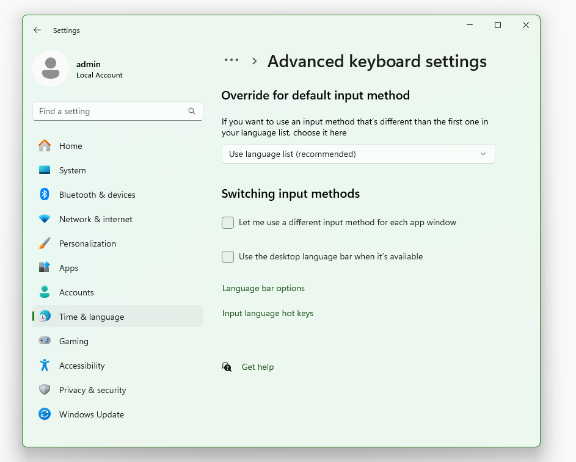Click the Get help headset icon
The height and width of the screenshot is (462, 576).
coord(227,367)
